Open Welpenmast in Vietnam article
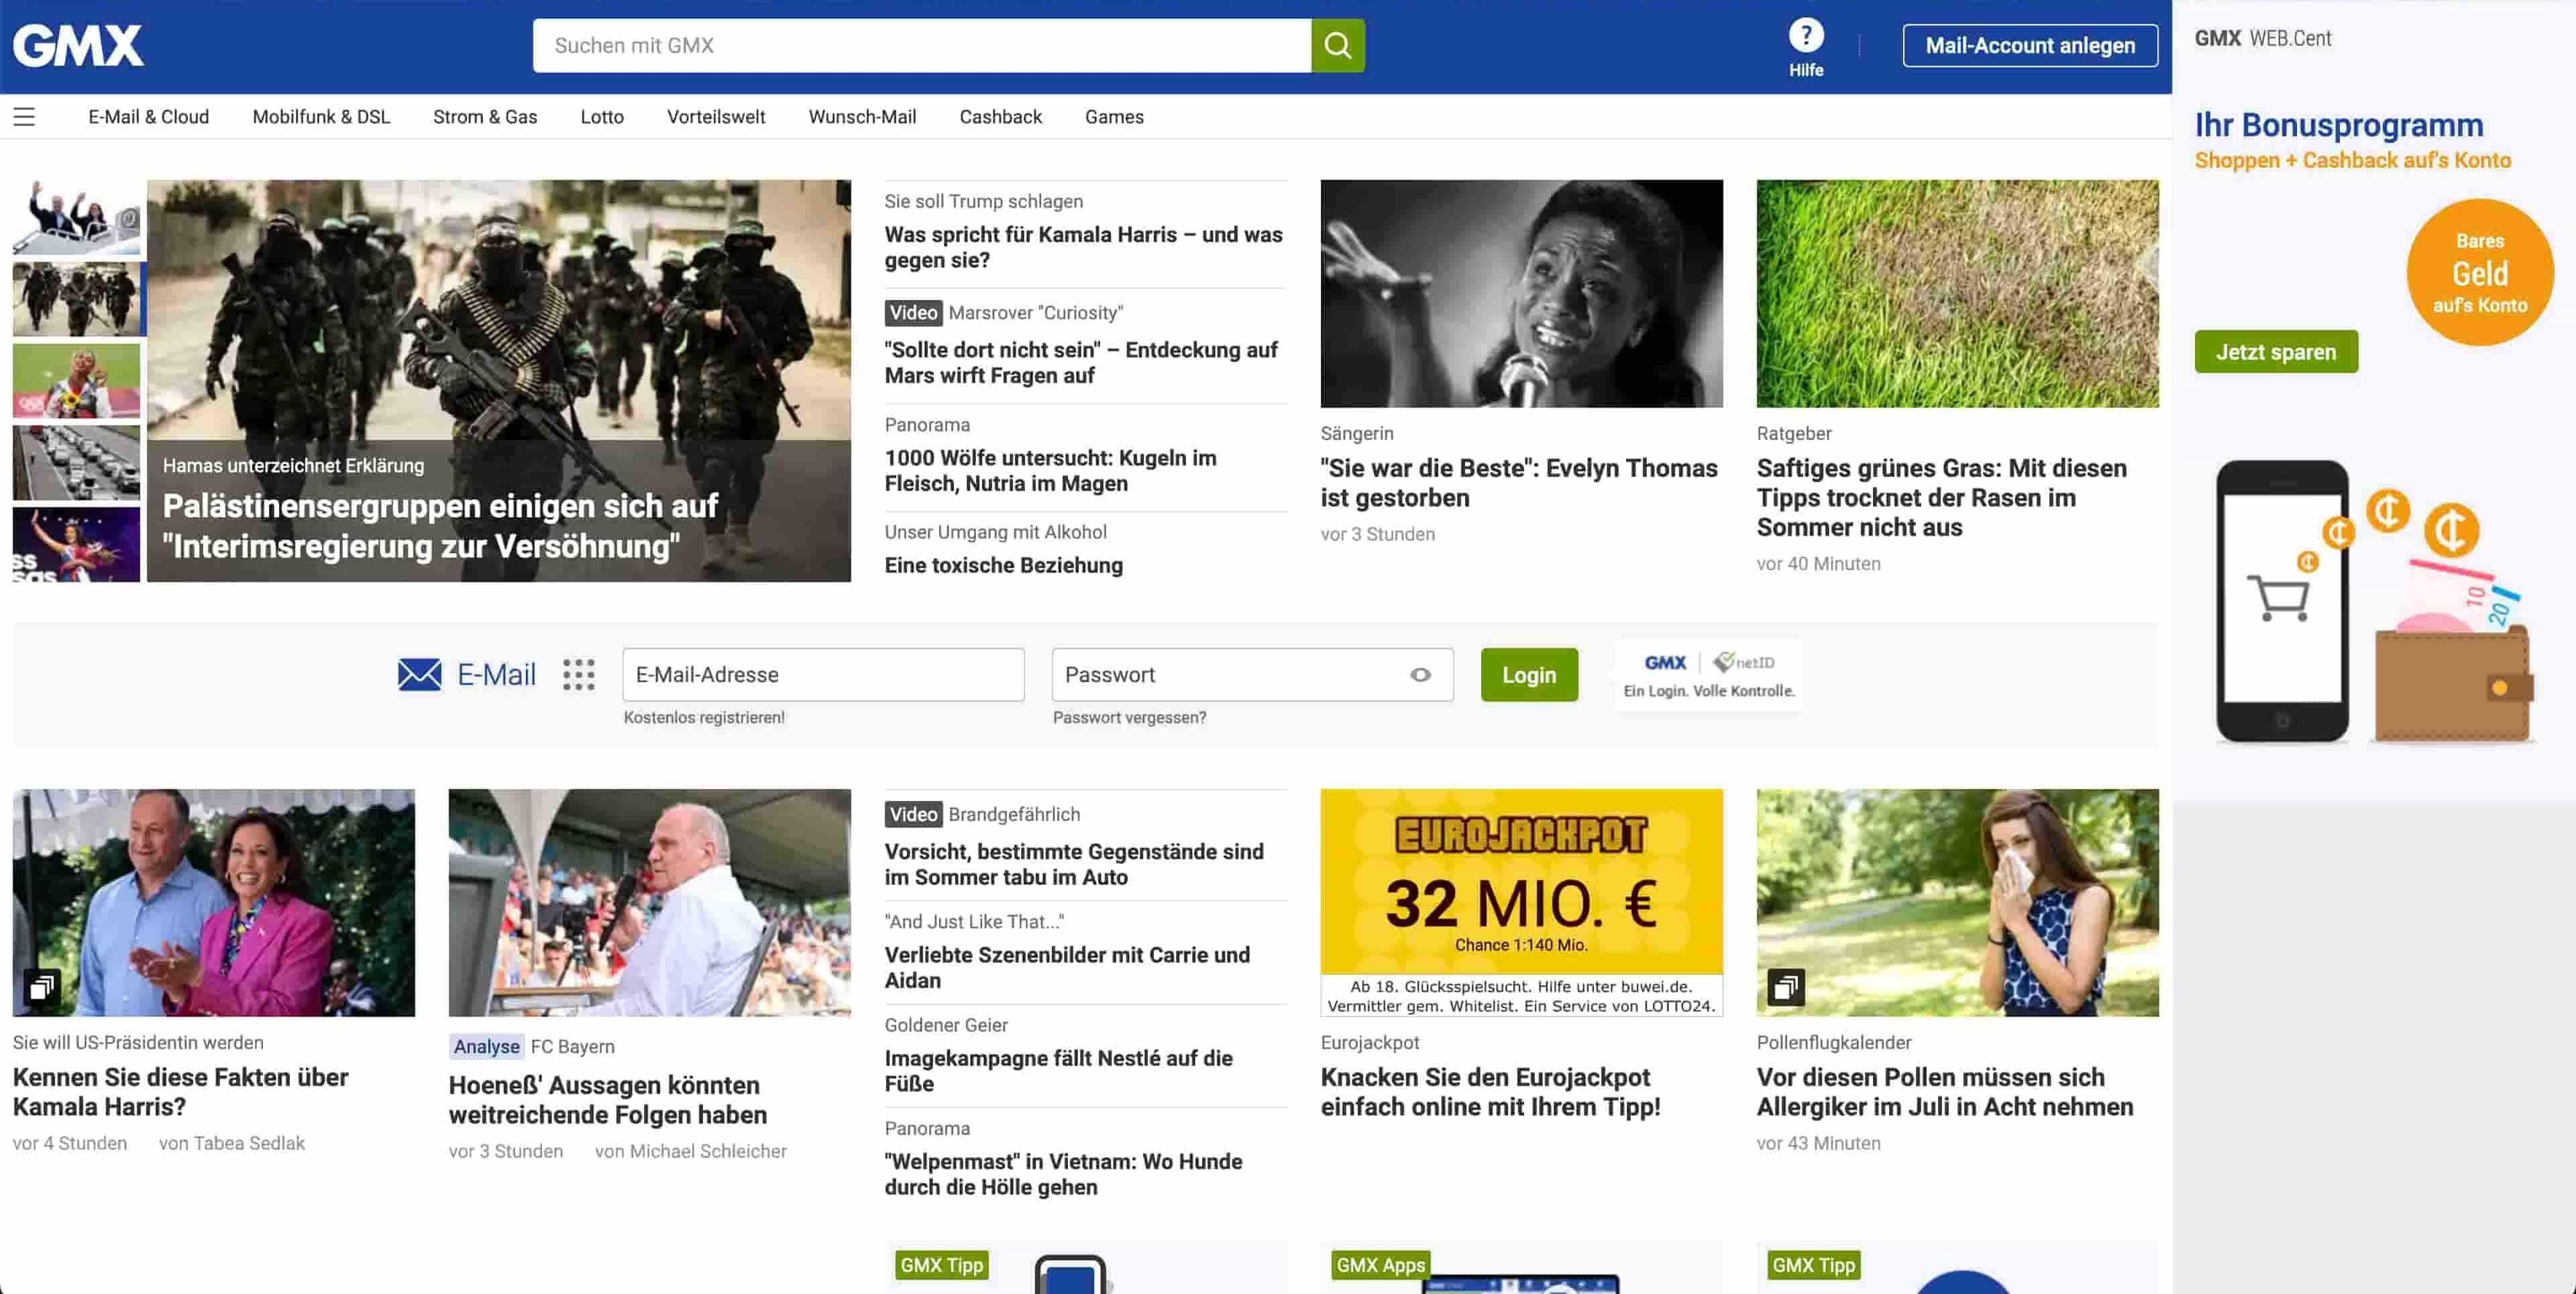Image resolution: width=2576 pixels, height=1294 pixels. tap(1063, 1174)
